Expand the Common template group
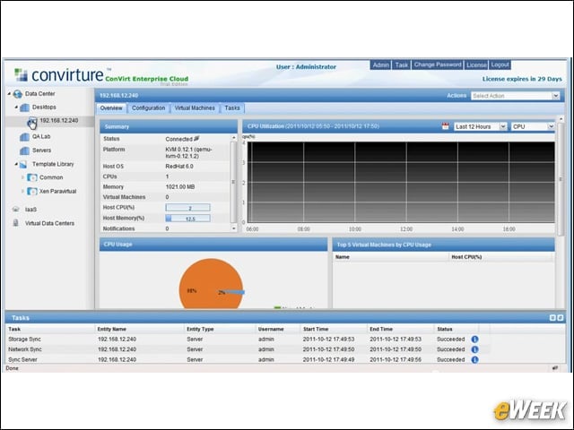Viewport: 574px width, 430px height. click(x=23, y=177)
